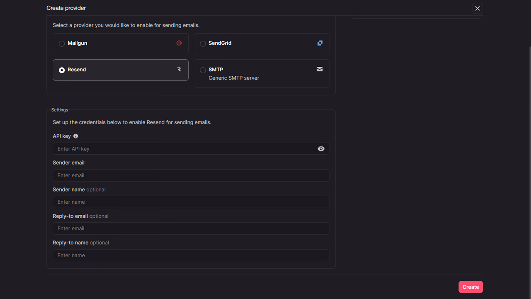Click the Settings section heading
Screen dimensions: 531x299
tap(60, 110)
